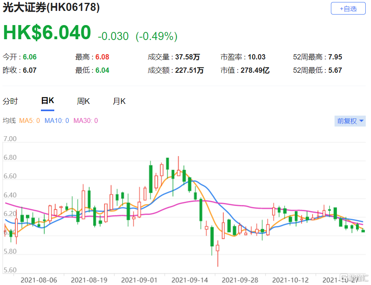Click the 2021-09-28 date label on axis
Viewport: 371px width, 285px height.
pyautogui.click(x=240, y=280)
